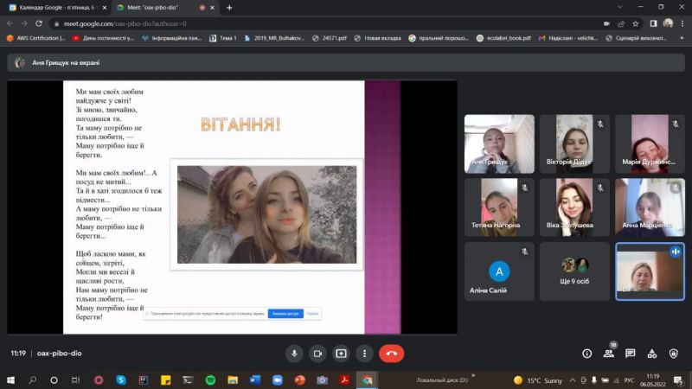692x389 pixels.
Task: Open Інформаційна пан... bookmark
Action: tap(171, 38)
